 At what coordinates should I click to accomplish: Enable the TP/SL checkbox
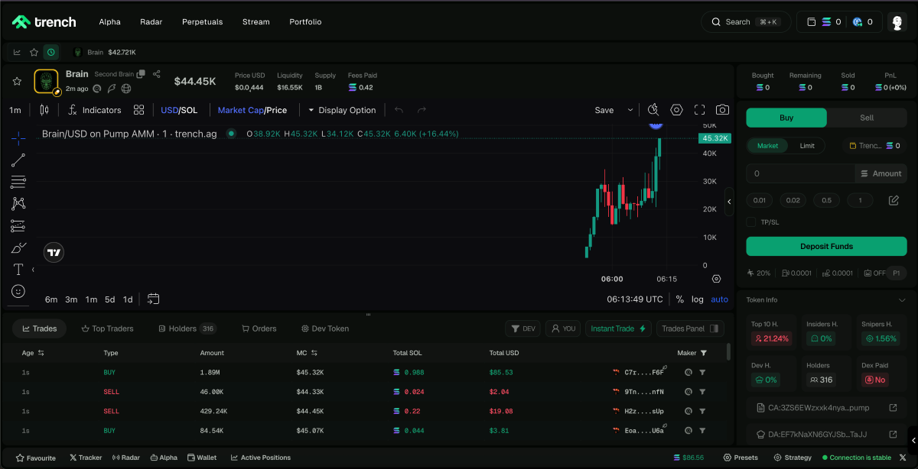pos(751,222)
